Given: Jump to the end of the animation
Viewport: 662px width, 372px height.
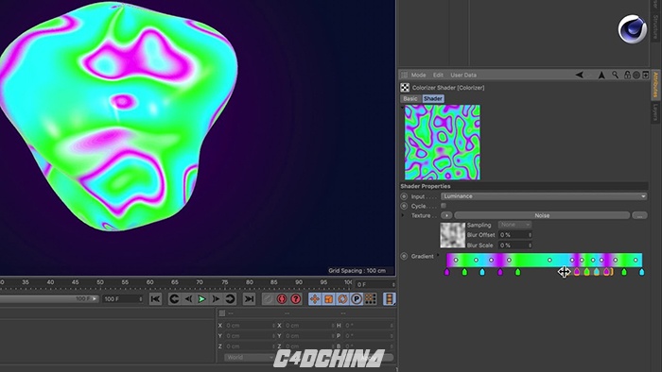Looking at the screenshot, I should click(249, 299).
